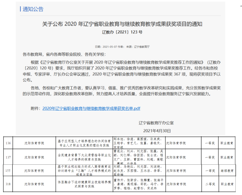This screenshot has width=242, height=195.
Task: Select table cell with row number 318
Action: point(8,183)
